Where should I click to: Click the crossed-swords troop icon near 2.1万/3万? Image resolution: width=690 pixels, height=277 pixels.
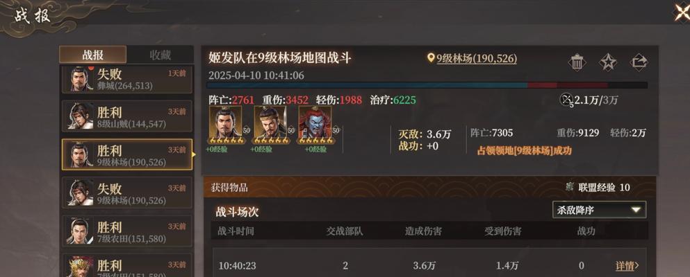(566, 100)
